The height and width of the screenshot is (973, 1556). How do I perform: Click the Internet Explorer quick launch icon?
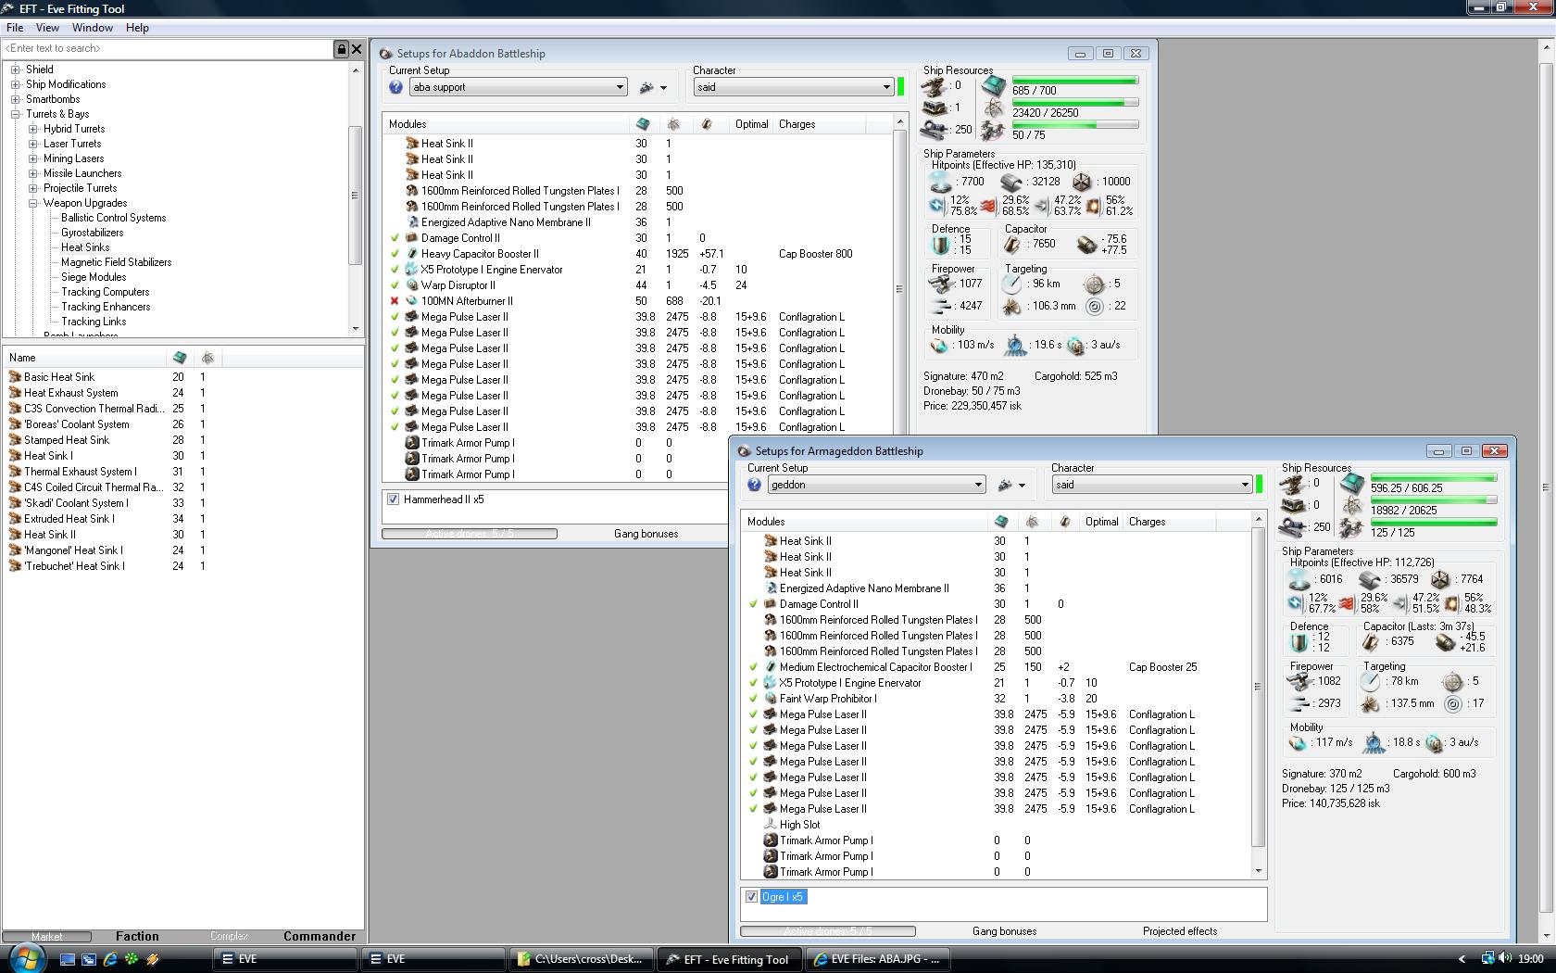110,959
